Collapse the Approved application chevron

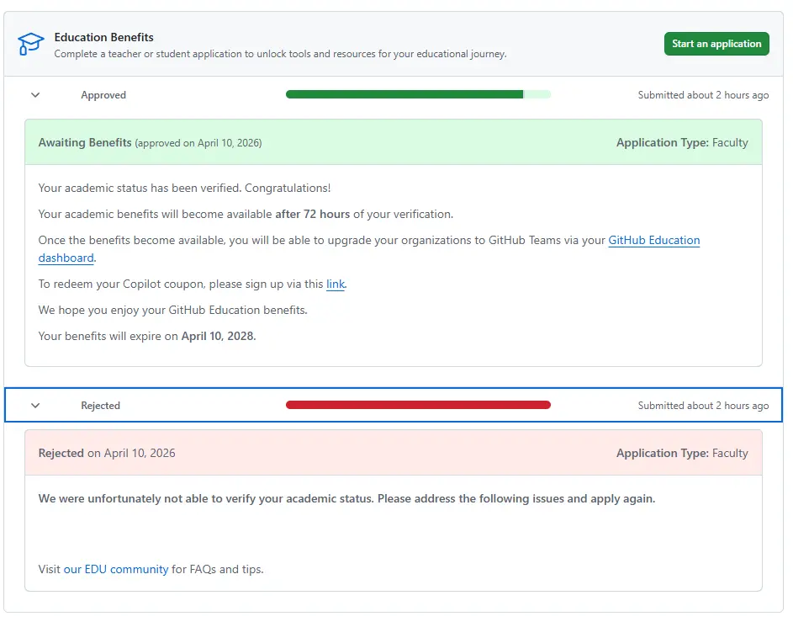coord(35,95)
